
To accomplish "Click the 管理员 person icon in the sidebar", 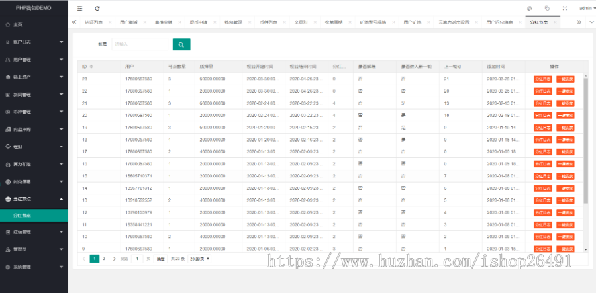I will [x=7, y=249].
